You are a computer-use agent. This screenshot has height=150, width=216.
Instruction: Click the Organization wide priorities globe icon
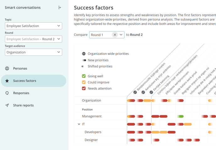[x=84, y=54]
